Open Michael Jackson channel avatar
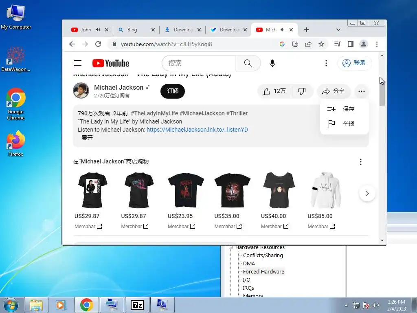The image size is (417, 313). pos(81,90)
